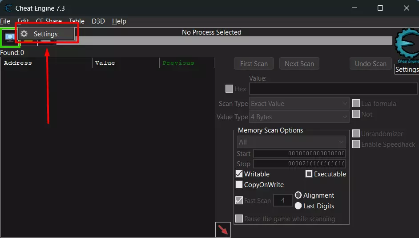Screen dimensions: 419x238
Task: Check the CopyOnWrite checkbox
Action: click(x=239, y=184)
